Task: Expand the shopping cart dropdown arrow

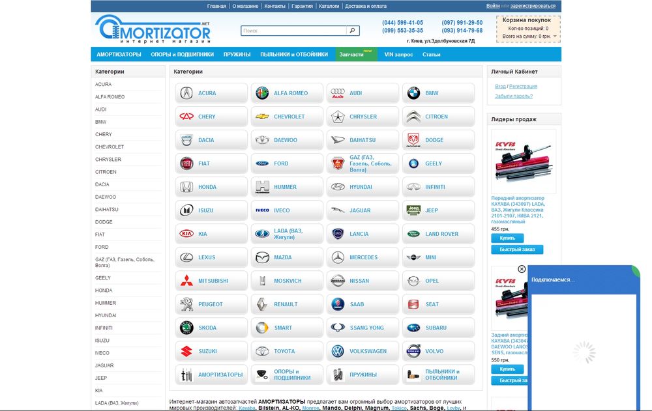Action: coord(555,36)
